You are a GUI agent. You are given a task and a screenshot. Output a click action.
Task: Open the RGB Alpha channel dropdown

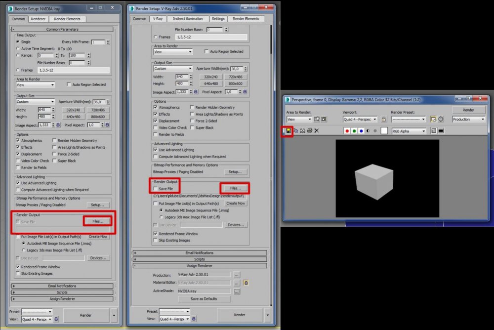click(x=409, y=131)
